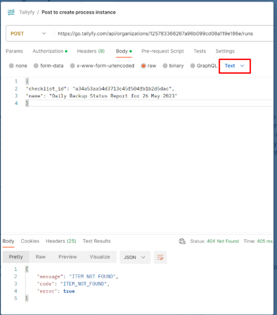Toggle response line wrap icon
Screen dimensions: 277x315
click(160, 257)
